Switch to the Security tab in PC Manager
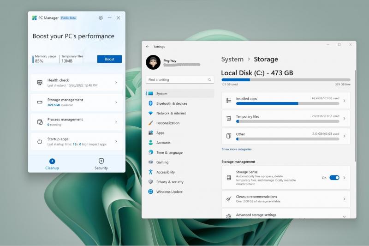Image resolution: width=369 pixels, height=246 pixels. tap(101, 164)
